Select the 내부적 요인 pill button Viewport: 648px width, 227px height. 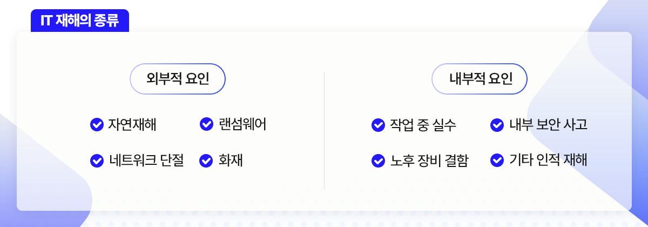480,79
